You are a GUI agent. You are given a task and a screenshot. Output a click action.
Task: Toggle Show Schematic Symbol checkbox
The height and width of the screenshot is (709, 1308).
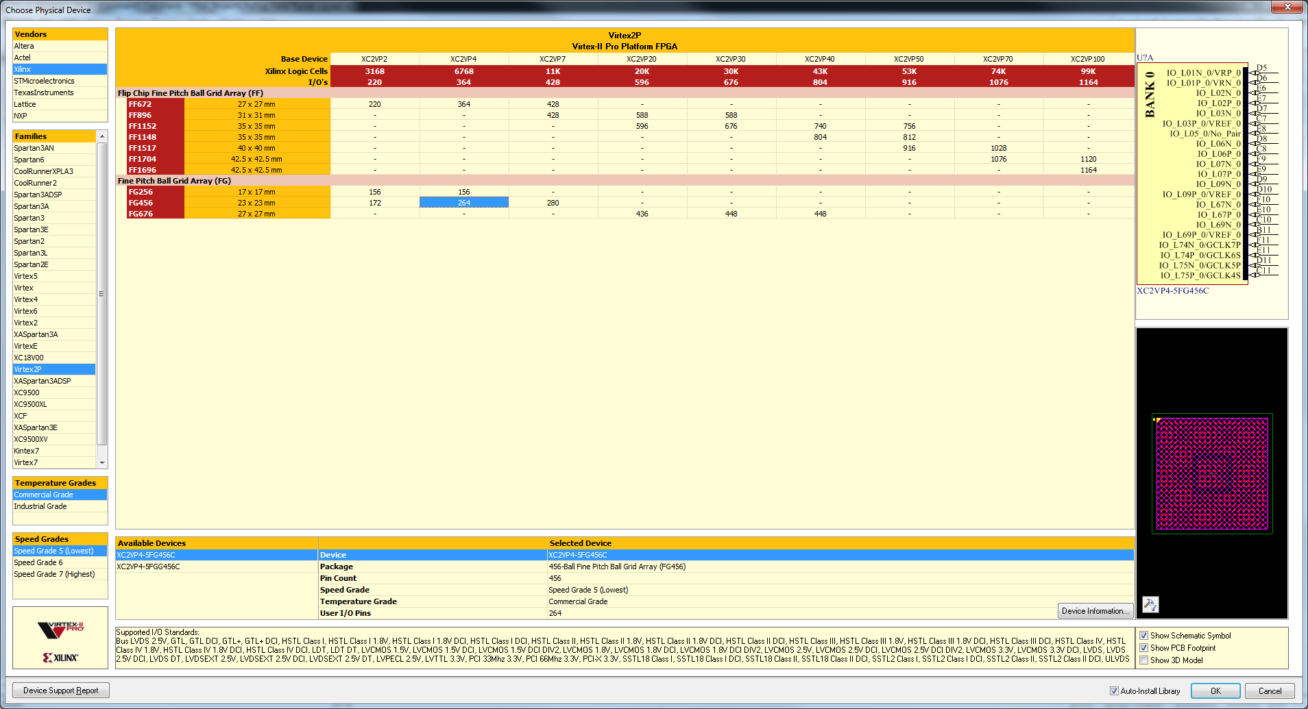click(x=1143, y=636)
